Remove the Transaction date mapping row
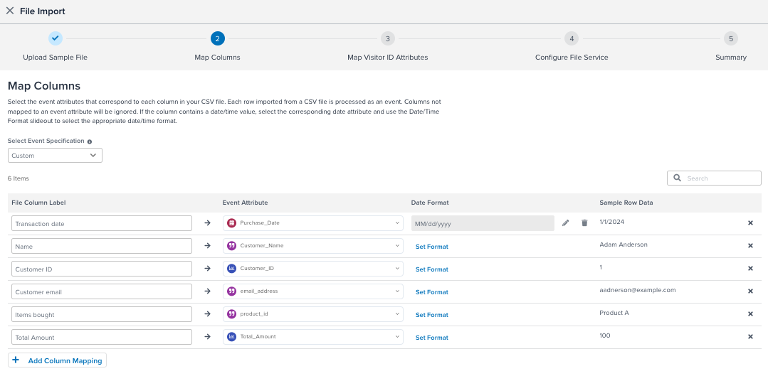 (x=749, y=223)
